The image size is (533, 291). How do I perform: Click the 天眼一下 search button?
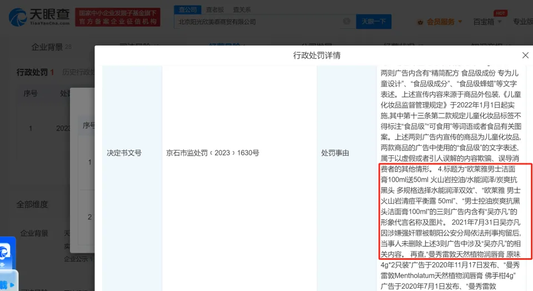(x=374, y=22)
